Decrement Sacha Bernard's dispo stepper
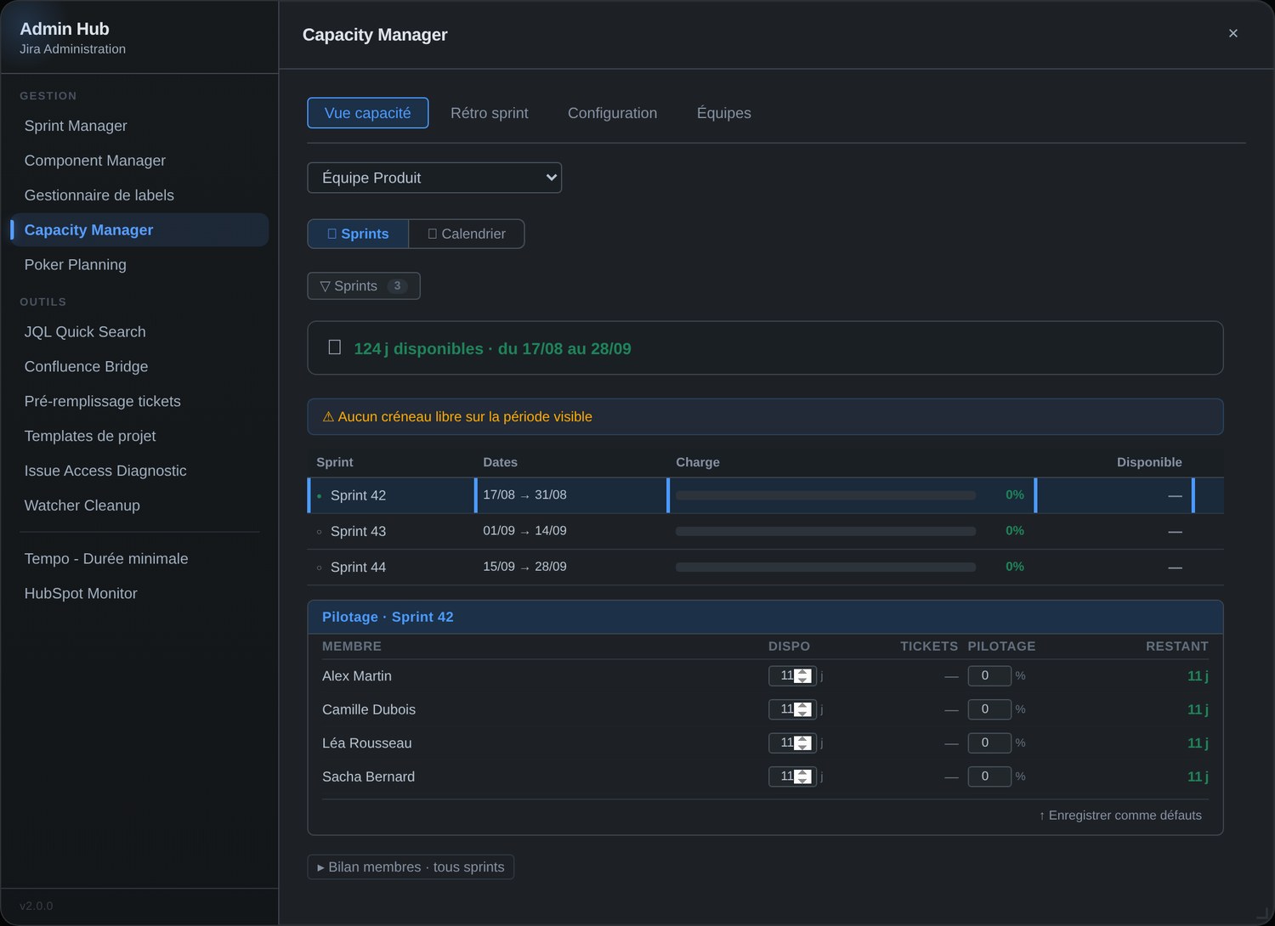1275x926 pixels. (x=802, y=781)
